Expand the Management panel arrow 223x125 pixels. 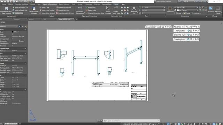[x=17, y=16]
